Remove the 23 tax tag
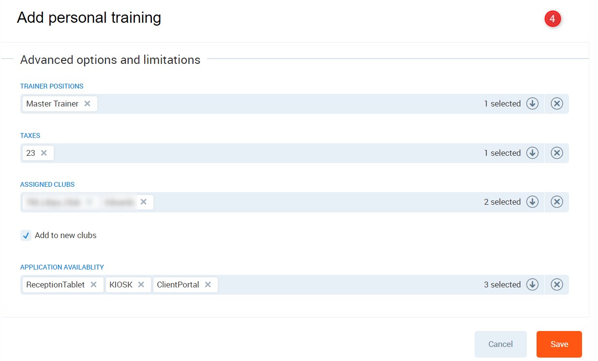This screenshot has width=598, height=361. (x=44, y=153)
